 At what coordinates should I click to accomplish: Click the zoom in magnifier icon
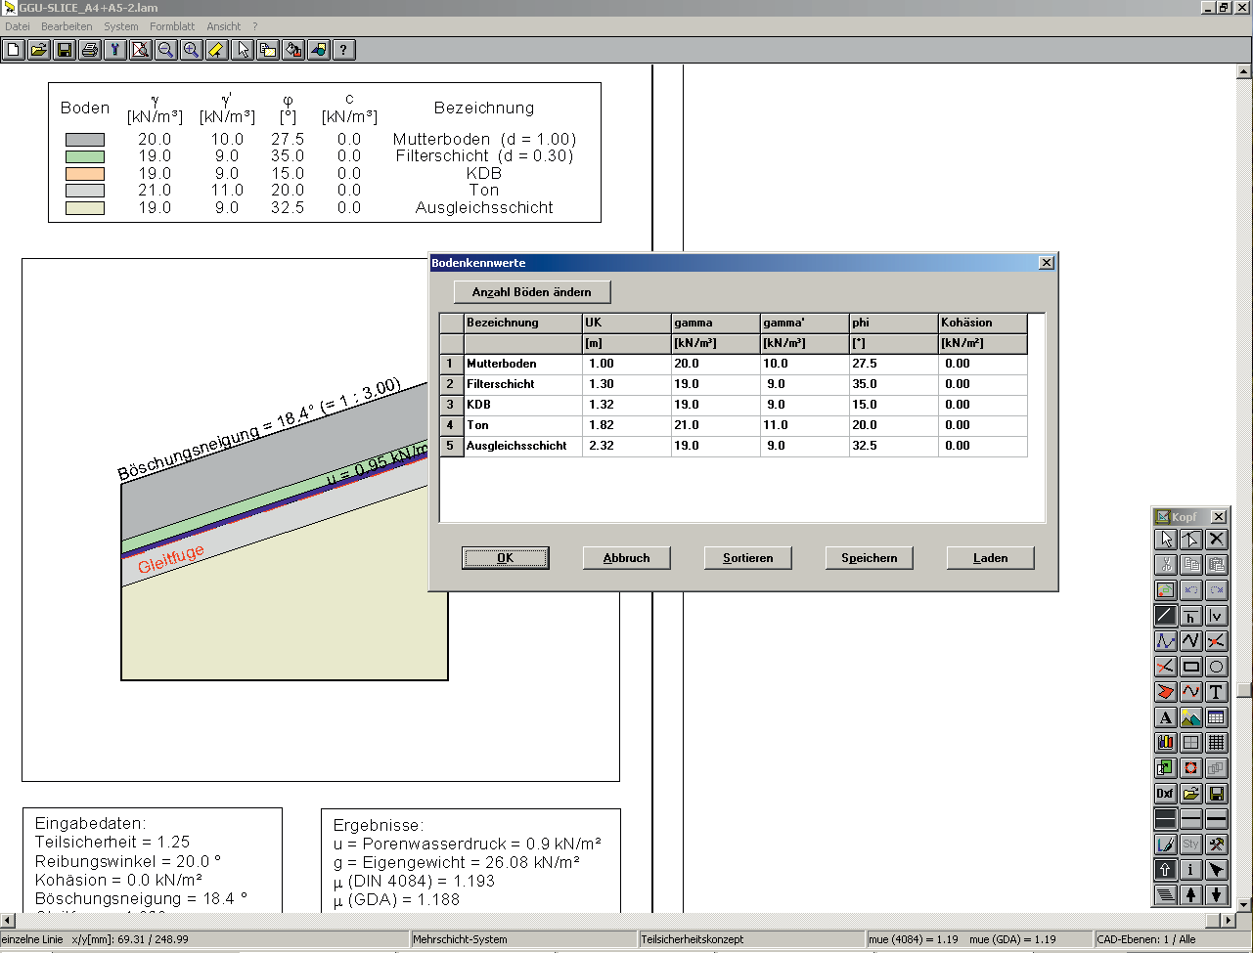tap(192, 50)
